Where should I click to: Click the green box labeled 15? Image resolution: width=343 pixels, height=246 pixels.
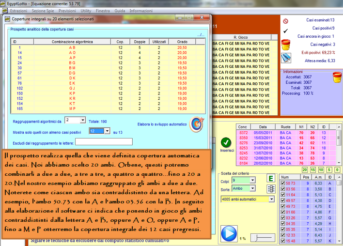[x=313, y=169]
